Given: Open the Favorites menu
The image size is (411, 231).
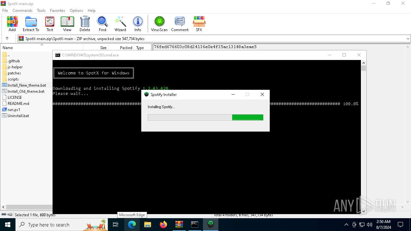Looking at the screenshot, I should pos(57,11).
